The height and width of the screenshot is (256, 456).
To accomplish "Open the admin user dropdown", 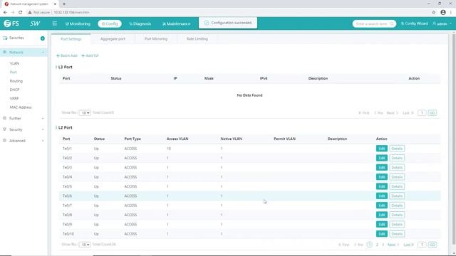I will click(x=442, y=23).
